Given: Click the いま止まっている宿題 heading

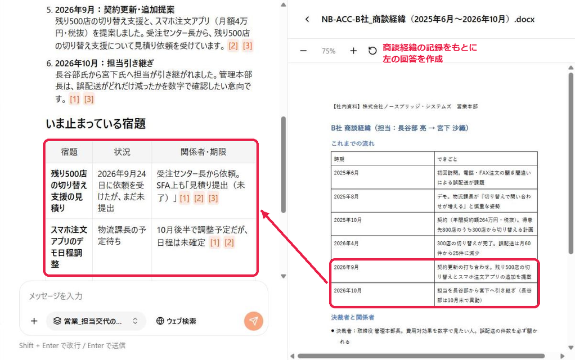Looking at the screenshot, I should click(x=96, y=124).
